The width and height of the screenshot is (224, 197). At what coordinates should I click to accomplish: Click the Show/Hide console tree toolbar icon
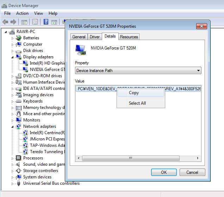[x=24, y=22]
